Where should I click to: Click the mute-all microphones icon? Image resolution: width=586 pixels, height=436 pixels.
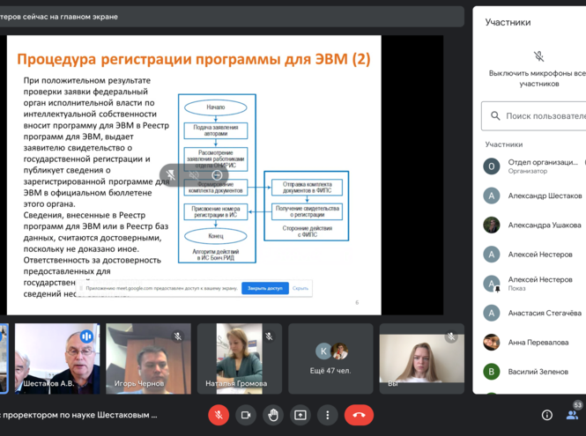click(538, 56)
